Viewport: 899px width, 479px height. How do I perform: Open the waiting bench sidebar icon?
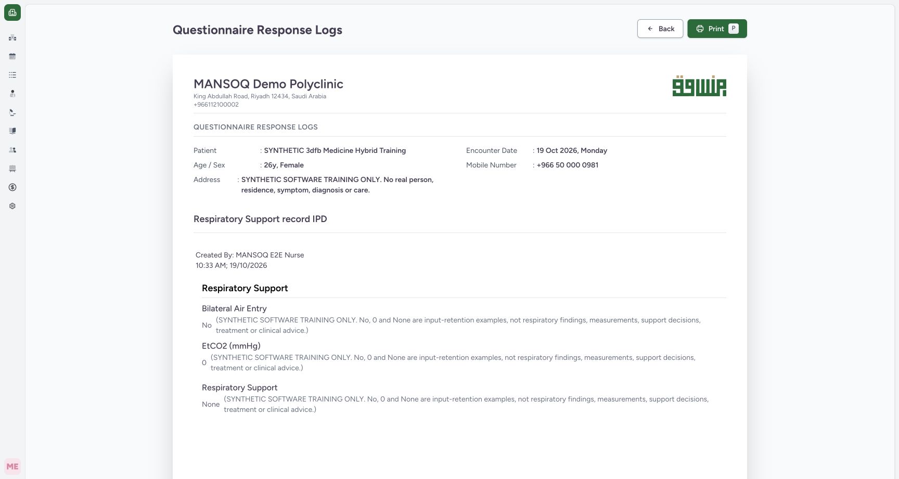click(x=12, y=169)
